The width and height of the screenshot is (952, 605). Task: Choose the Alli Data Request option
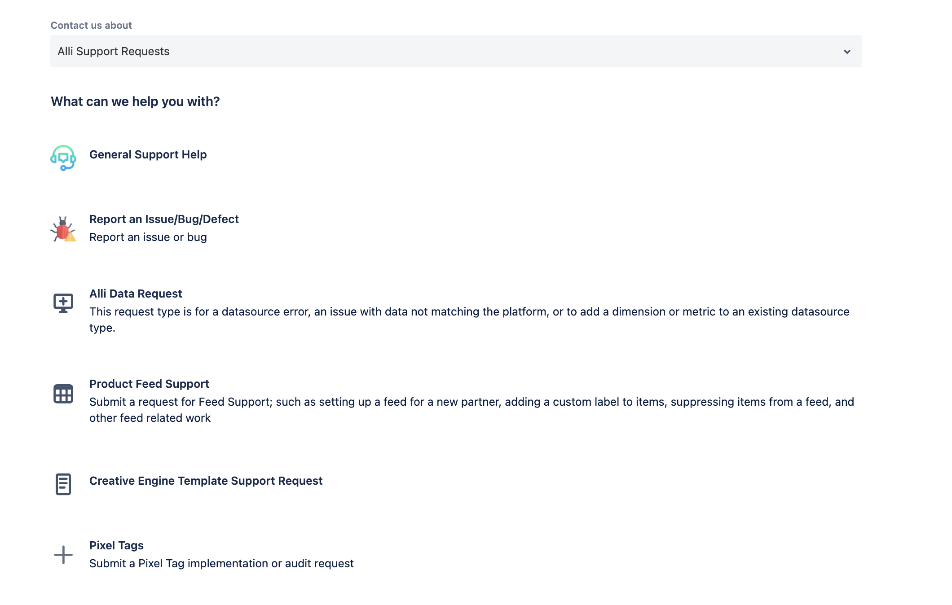[x=136, y=294]
